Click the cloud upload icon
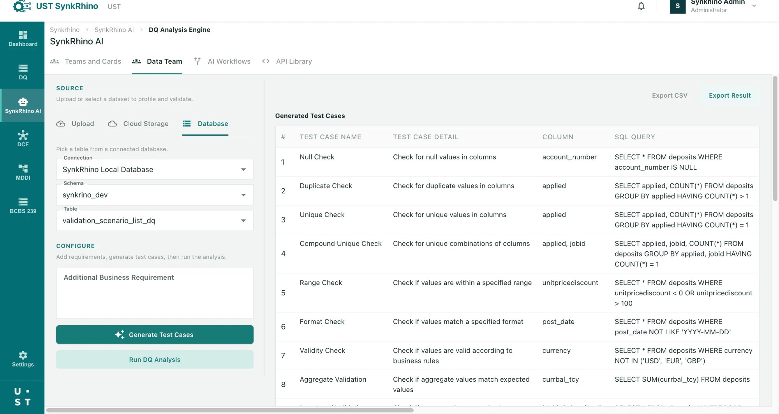Image resolution: width=779 pixels, height=414 pixels. point(61,124)
